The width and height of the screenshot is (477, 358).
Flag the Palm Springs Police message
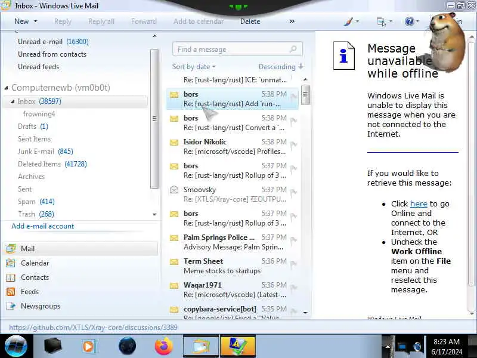coord(293,241)
